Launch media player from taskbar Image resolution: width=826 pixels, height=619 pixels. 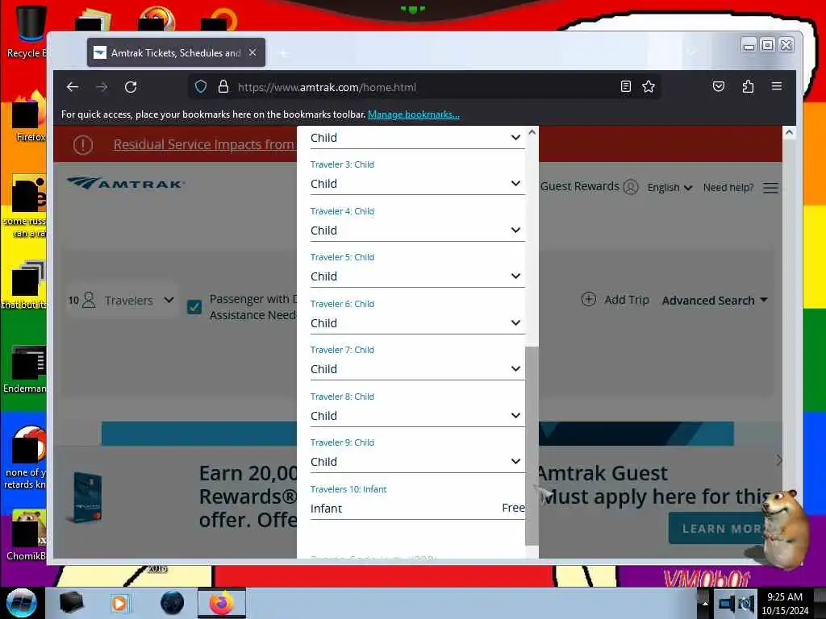coord(119,603)
